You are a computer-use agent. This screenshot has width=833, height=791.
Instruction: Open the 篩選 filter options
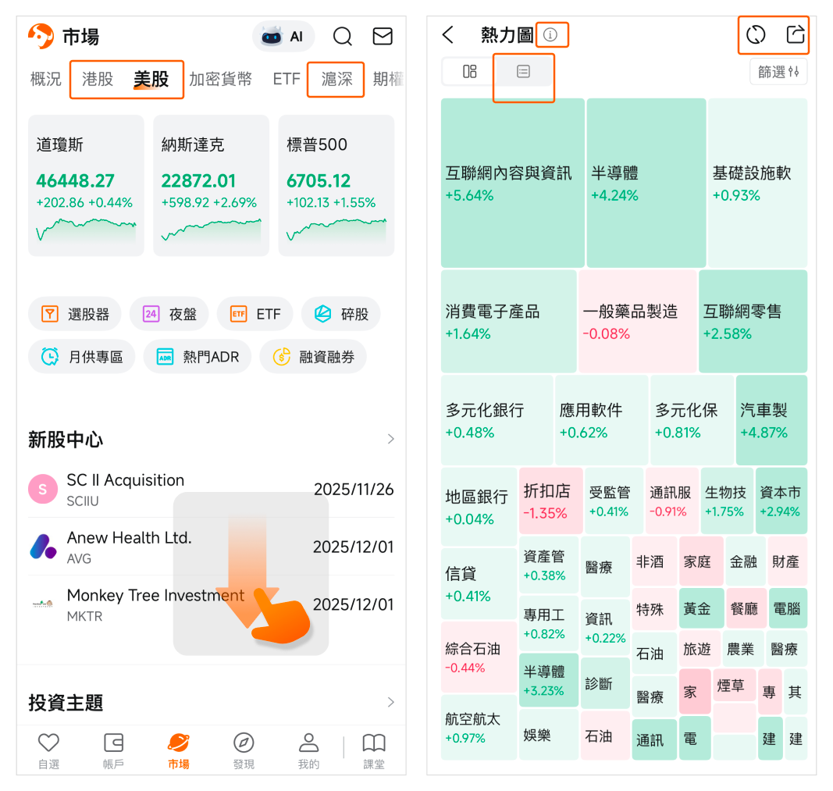point(778,72)
